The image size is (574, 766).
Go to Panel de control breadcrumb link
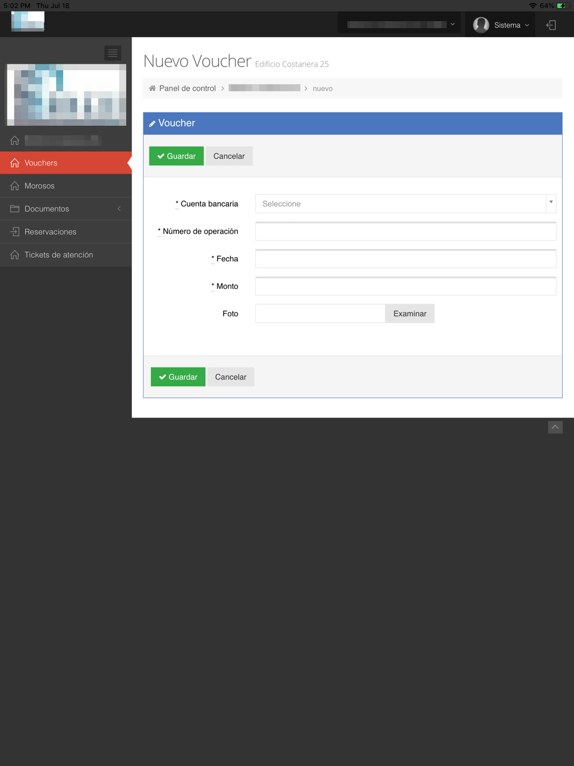[187, 88]
